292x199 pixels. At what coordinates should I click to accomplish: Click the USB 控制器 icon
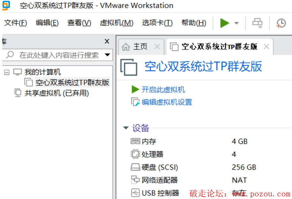pos(135,193)
